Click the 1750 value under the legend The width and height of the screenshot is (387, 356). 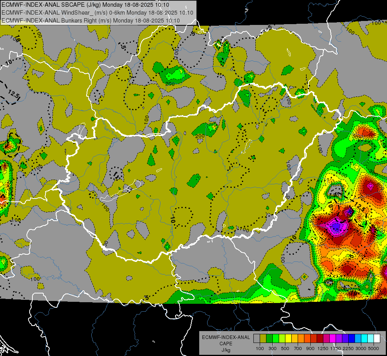pyautogui.click(x=336, y=348)
